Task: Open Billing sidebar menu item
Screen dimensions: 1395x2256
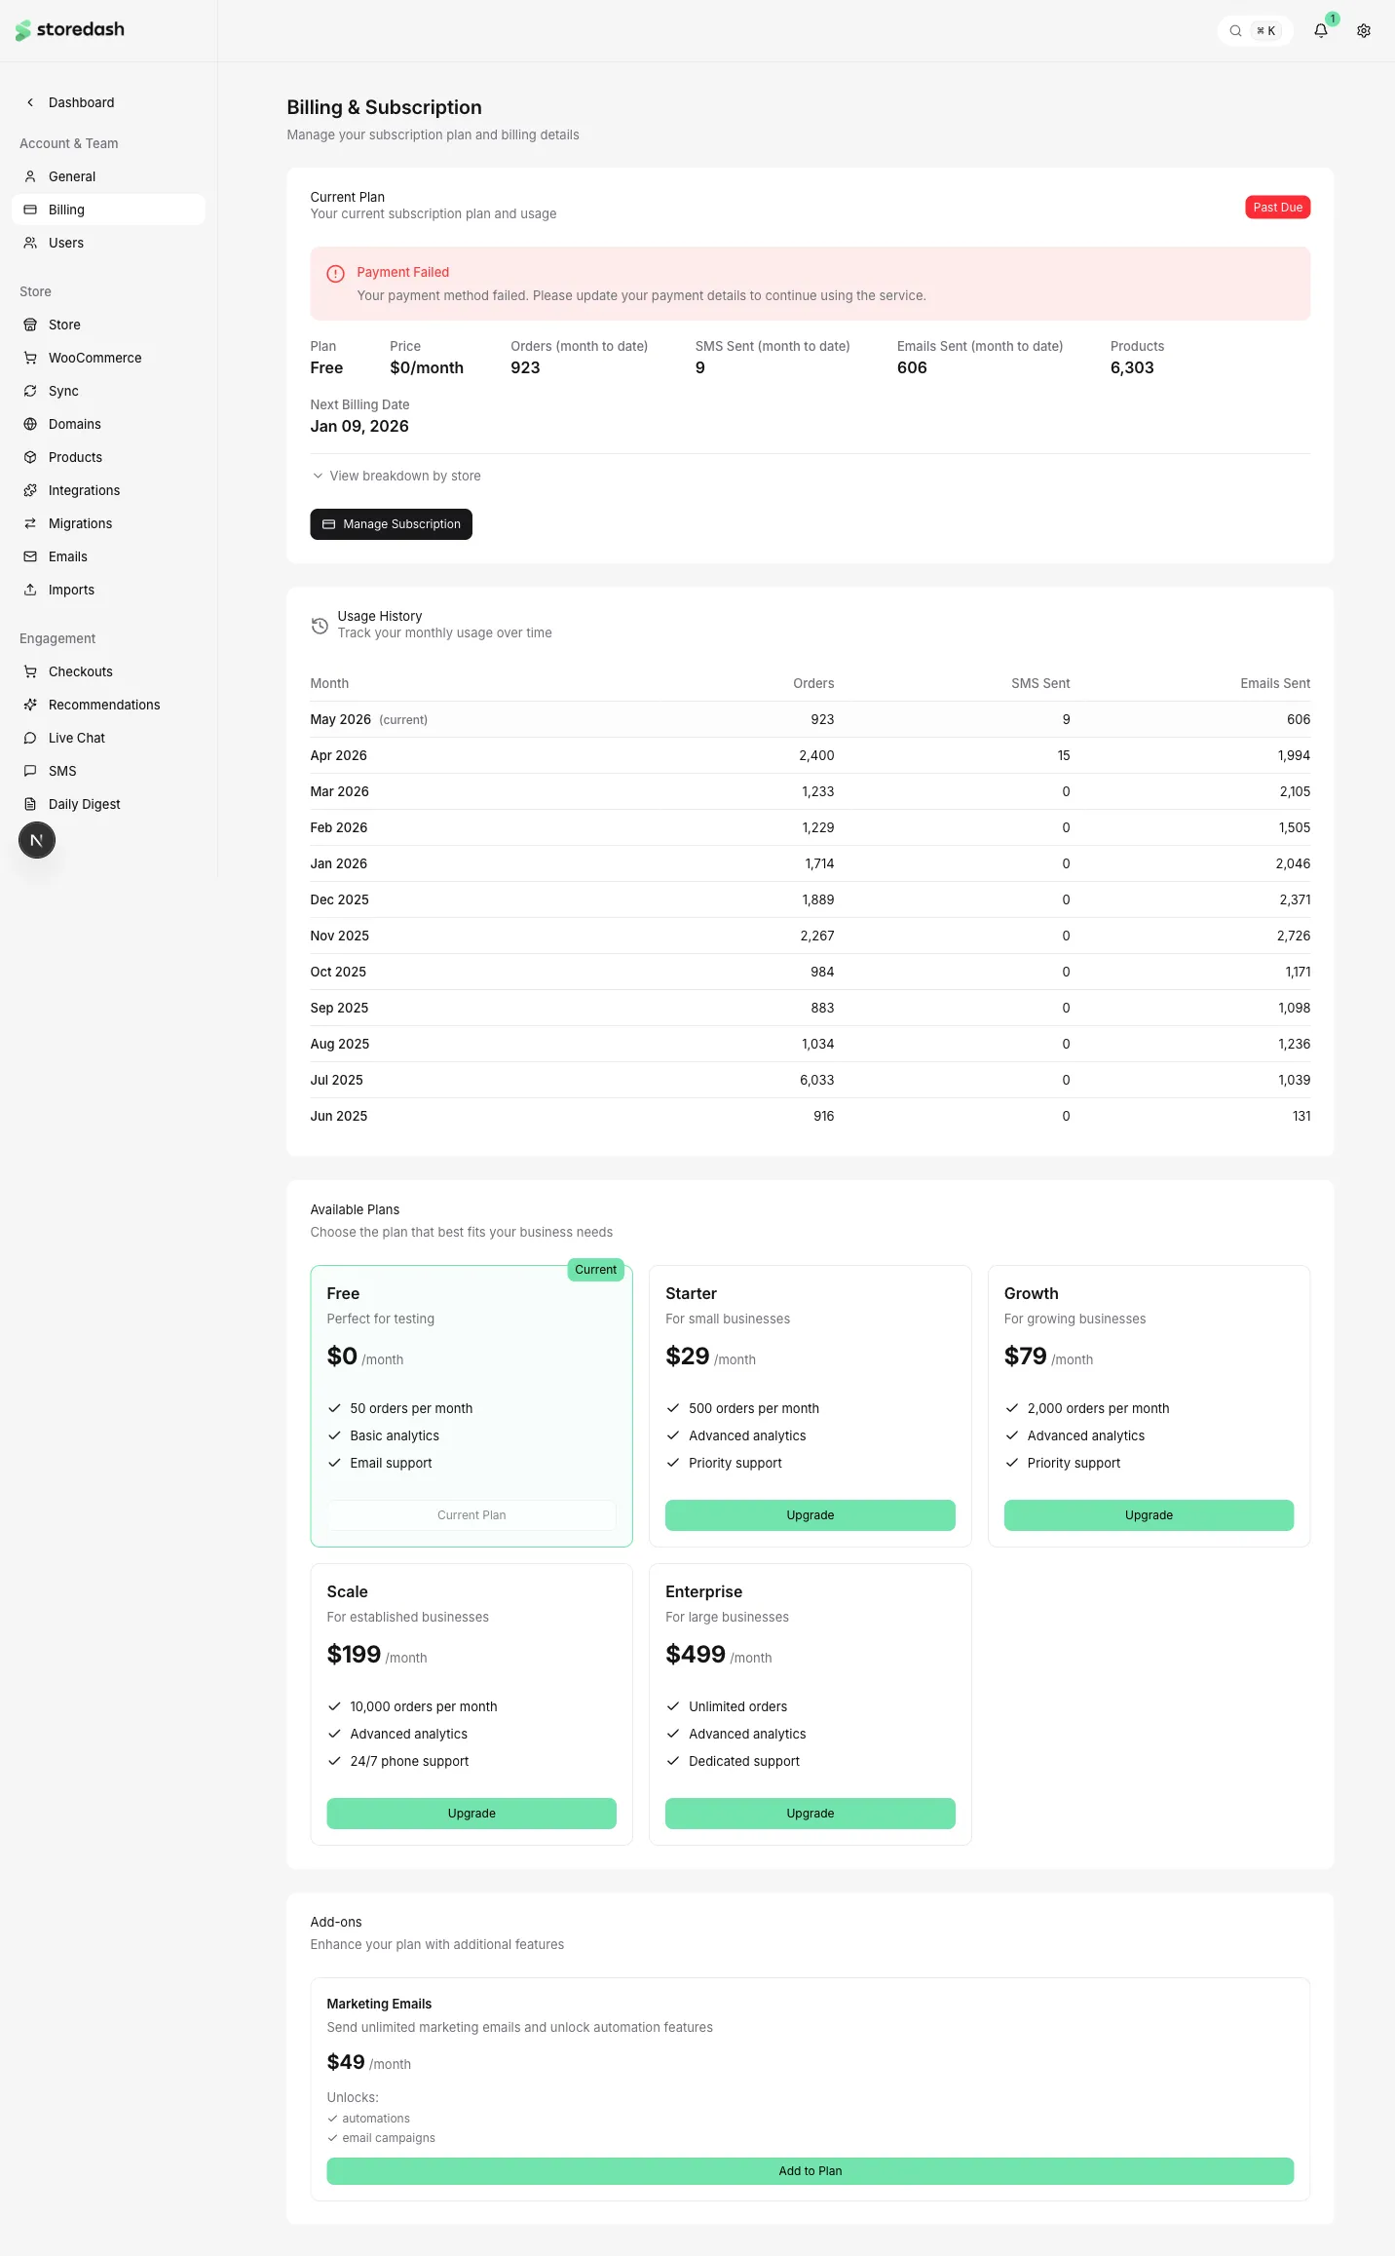Action: pos(108,210)
